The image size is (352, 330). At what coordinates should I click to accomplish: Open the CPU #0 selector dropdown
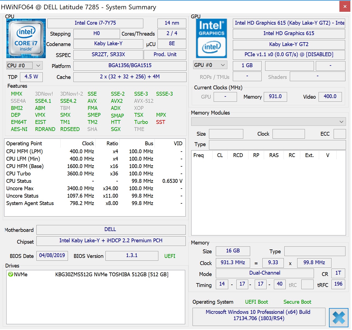(24, 66)
